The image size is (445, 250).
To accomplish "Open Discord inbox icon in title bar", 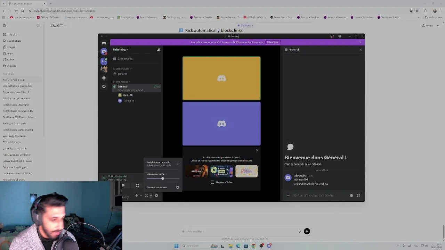I will (x=332, y=36).
